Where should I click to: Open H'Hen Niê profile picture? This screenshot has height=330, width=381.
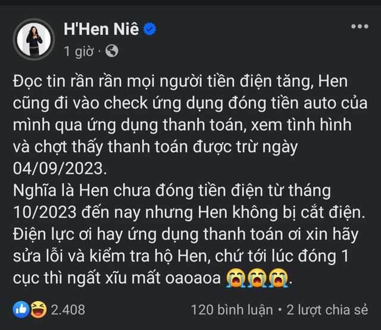click(34, 39)
